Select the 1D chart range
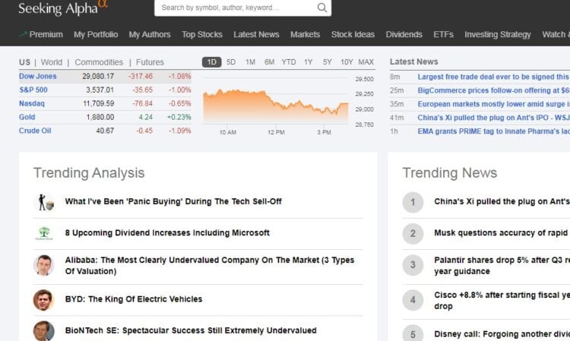570x341 pixels. point(211,62)
